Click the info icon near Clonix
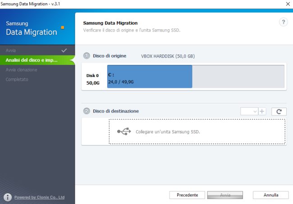Viewport: 293px width, 204px height. (7, 197)
